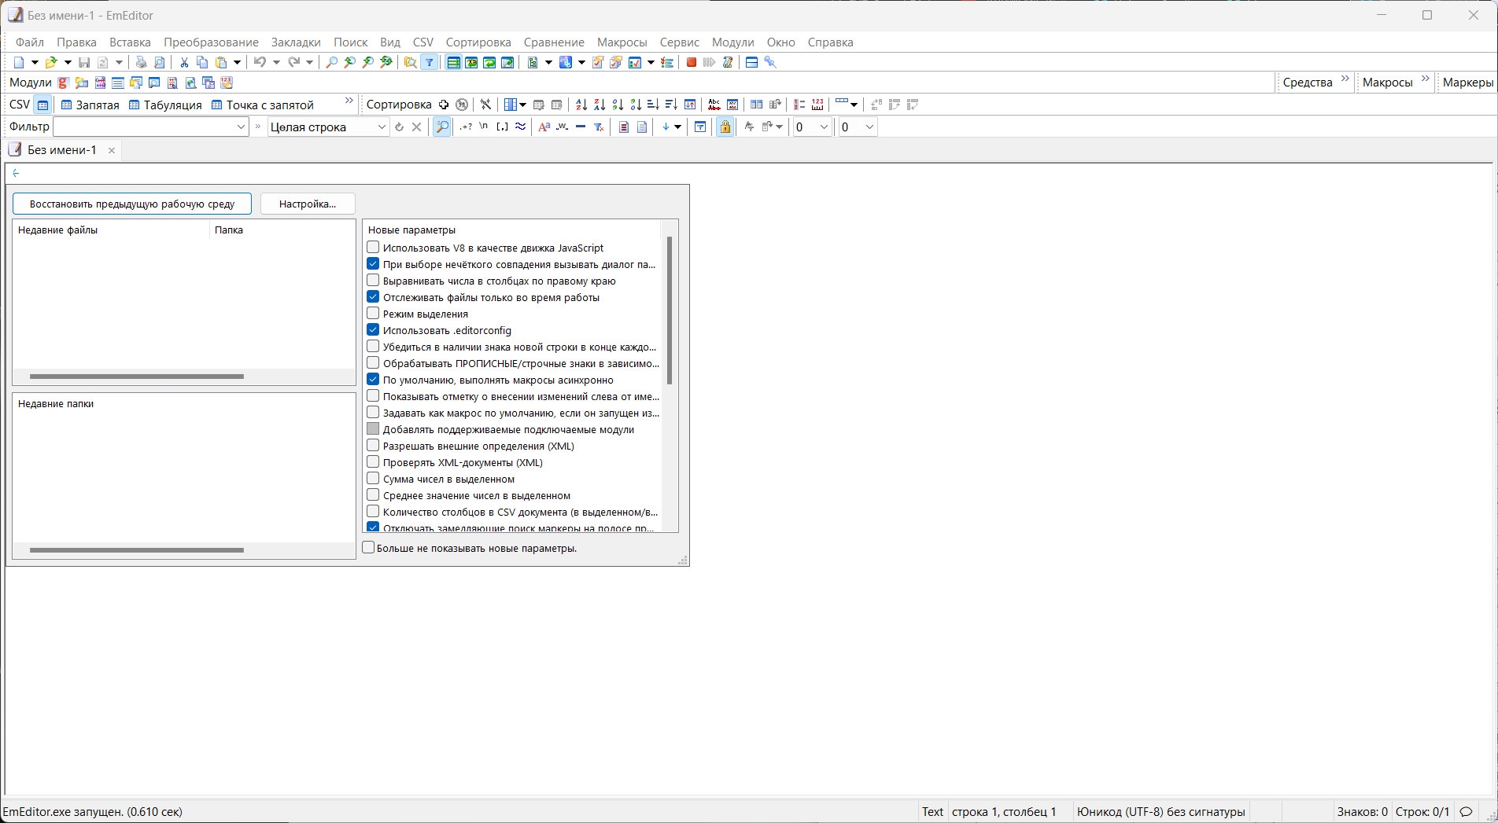Toggle regular expression search in the filter bar

pyautogui.click(x=465, y=127)
